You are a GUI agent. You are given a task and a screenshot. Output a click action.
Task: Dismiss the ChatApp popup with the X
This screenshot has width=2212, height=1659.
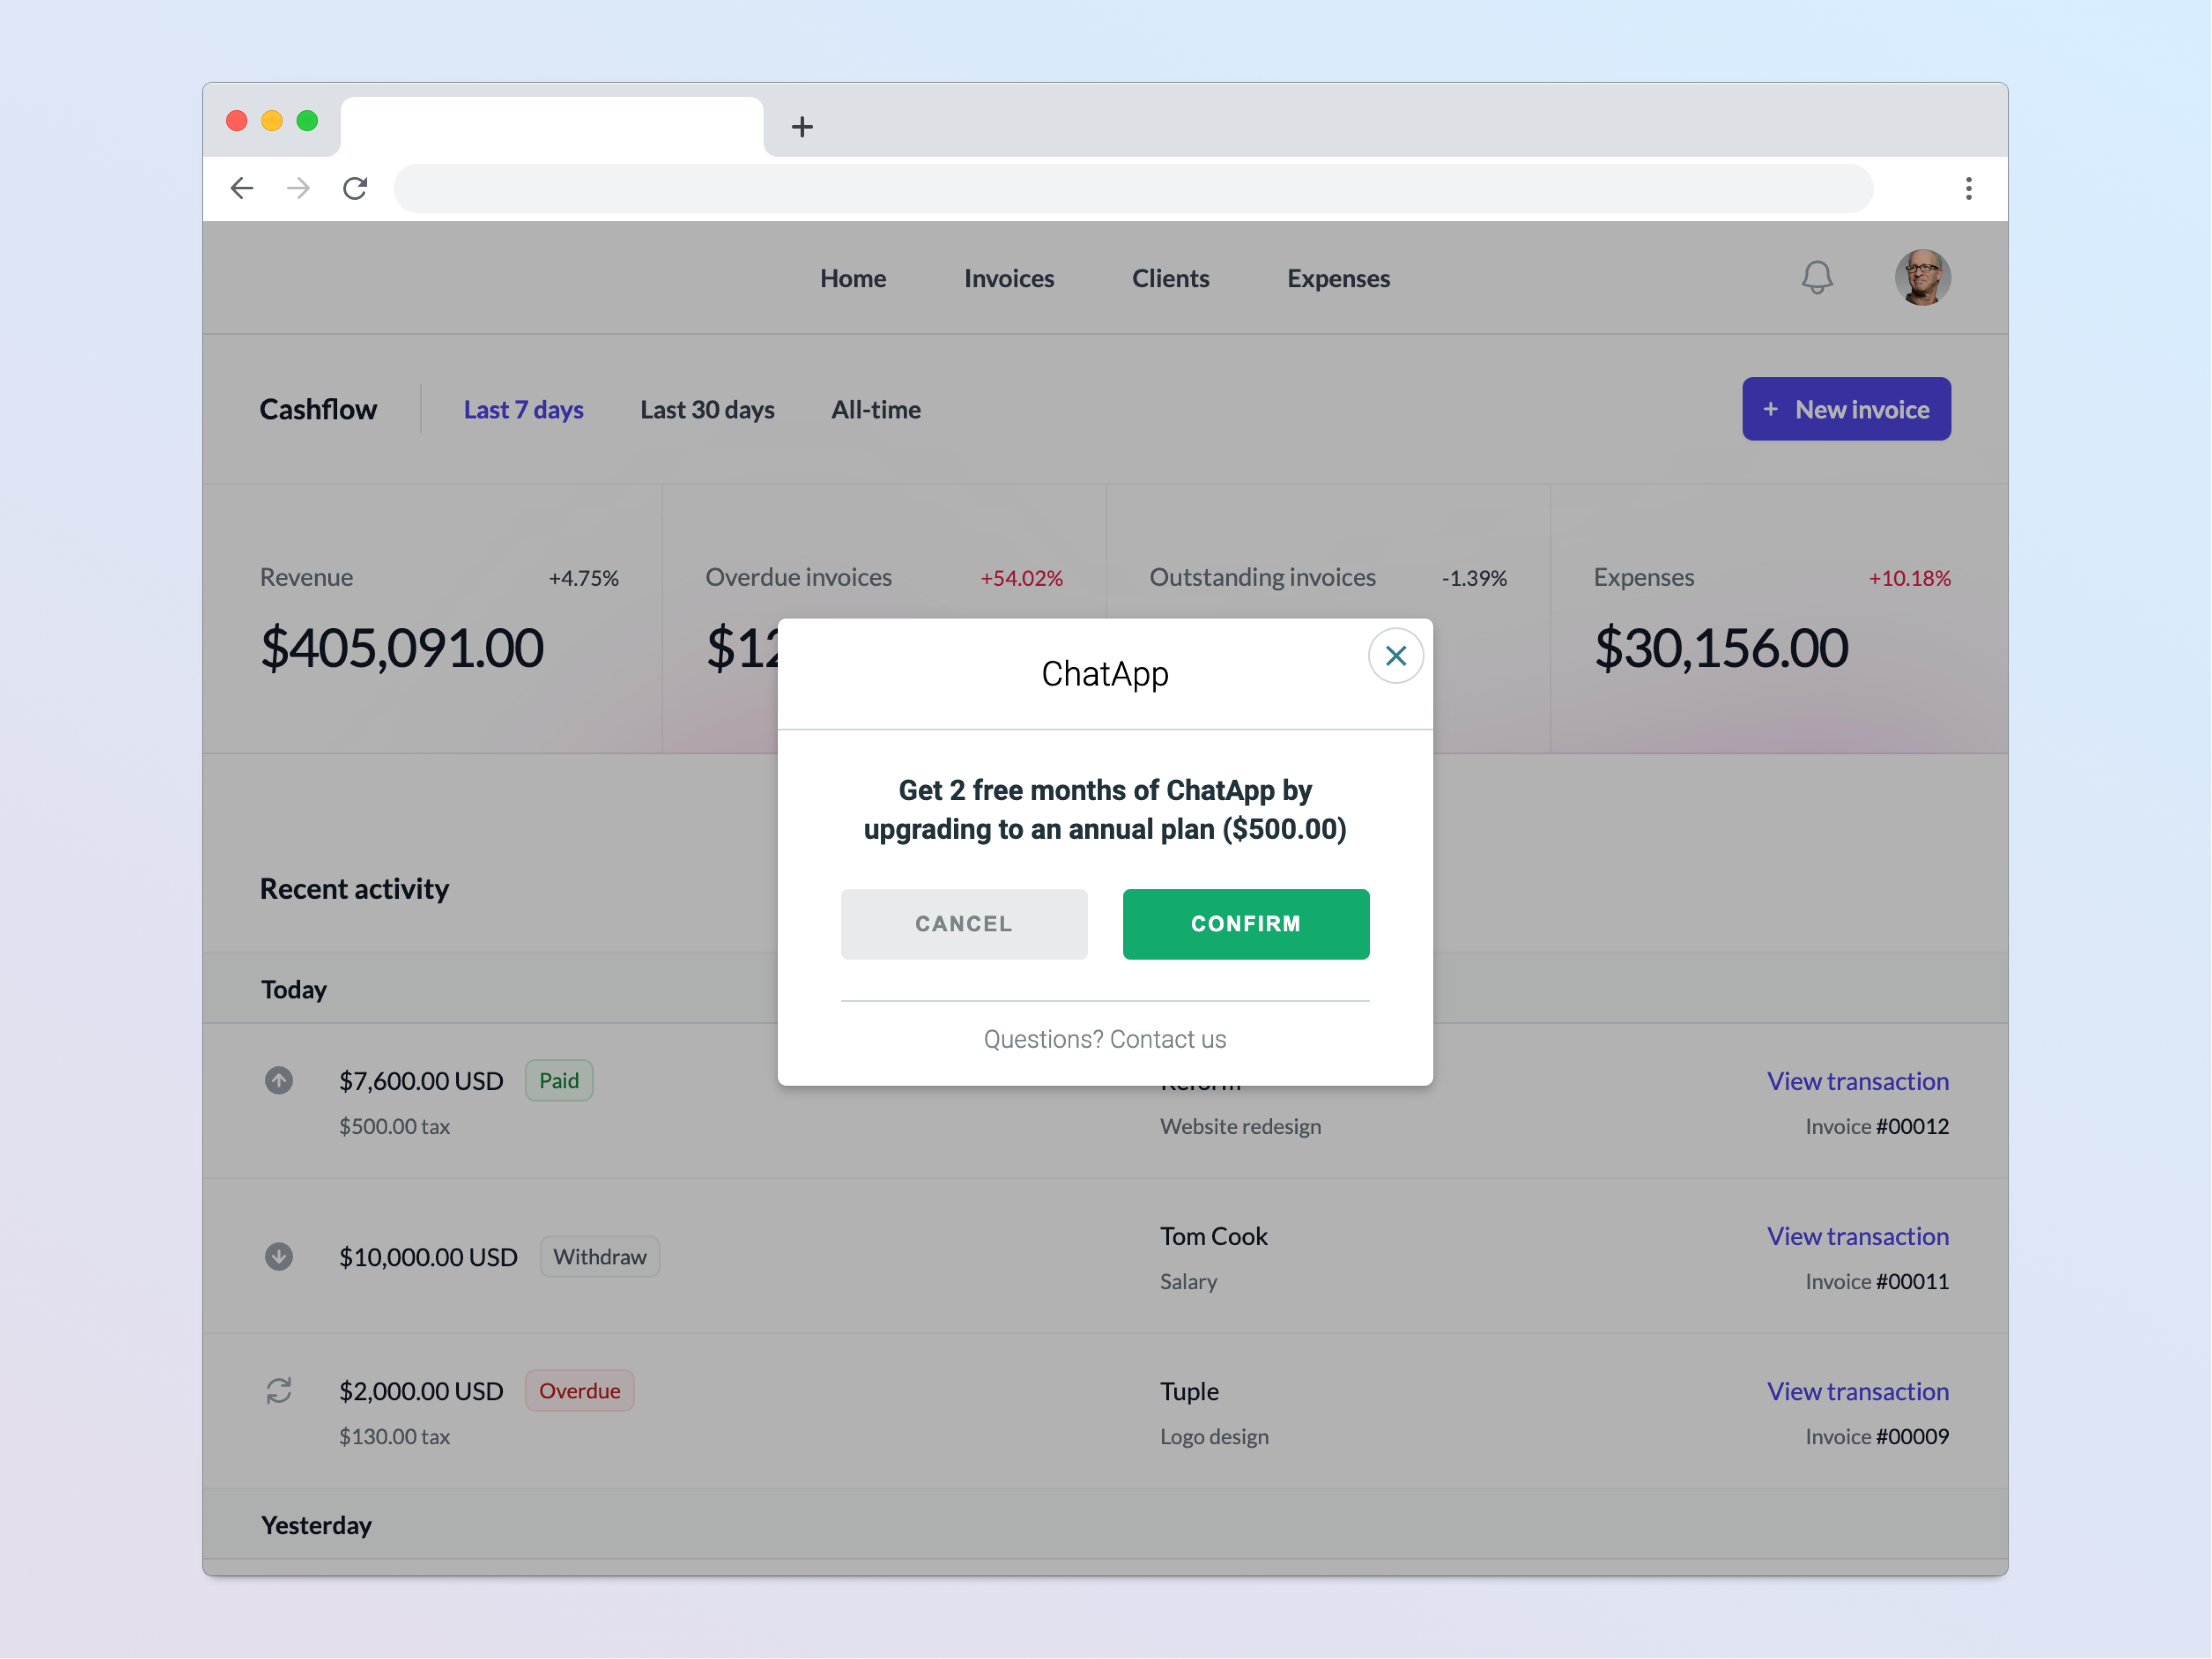coord(1396,655)
